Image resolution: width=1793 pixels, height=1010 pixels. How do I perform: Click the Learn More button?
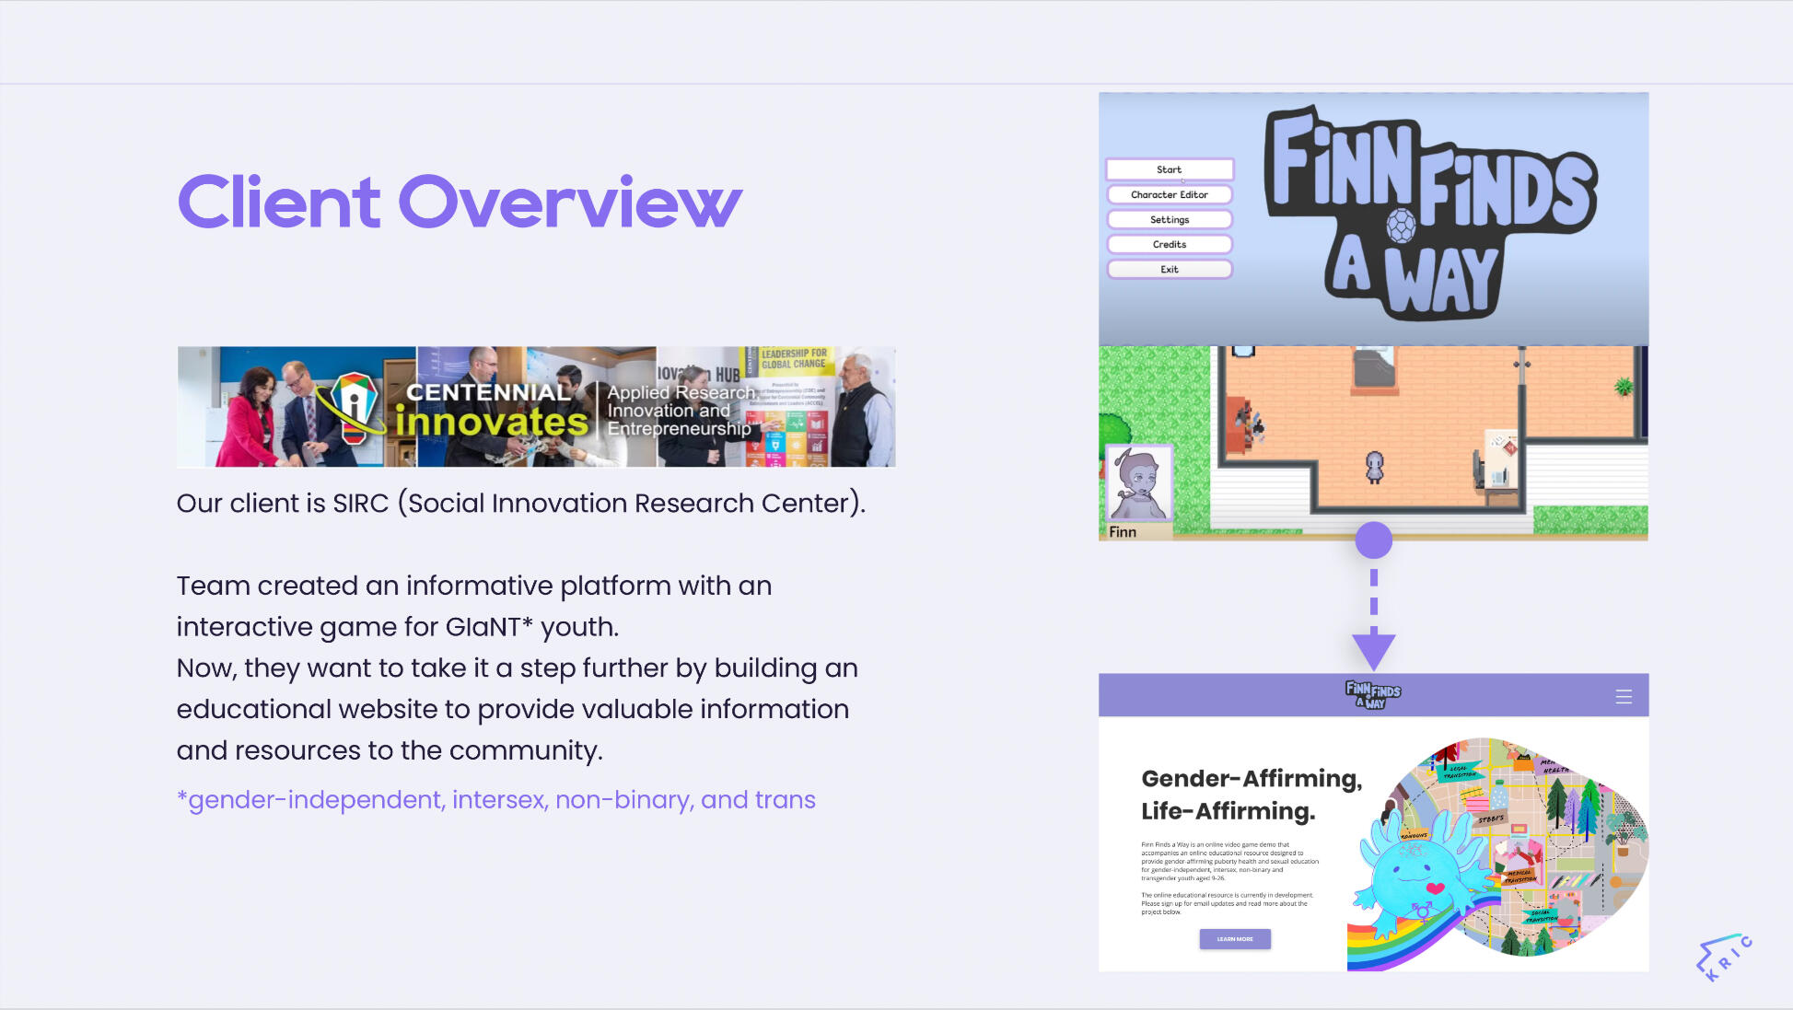coord(1234,938)
